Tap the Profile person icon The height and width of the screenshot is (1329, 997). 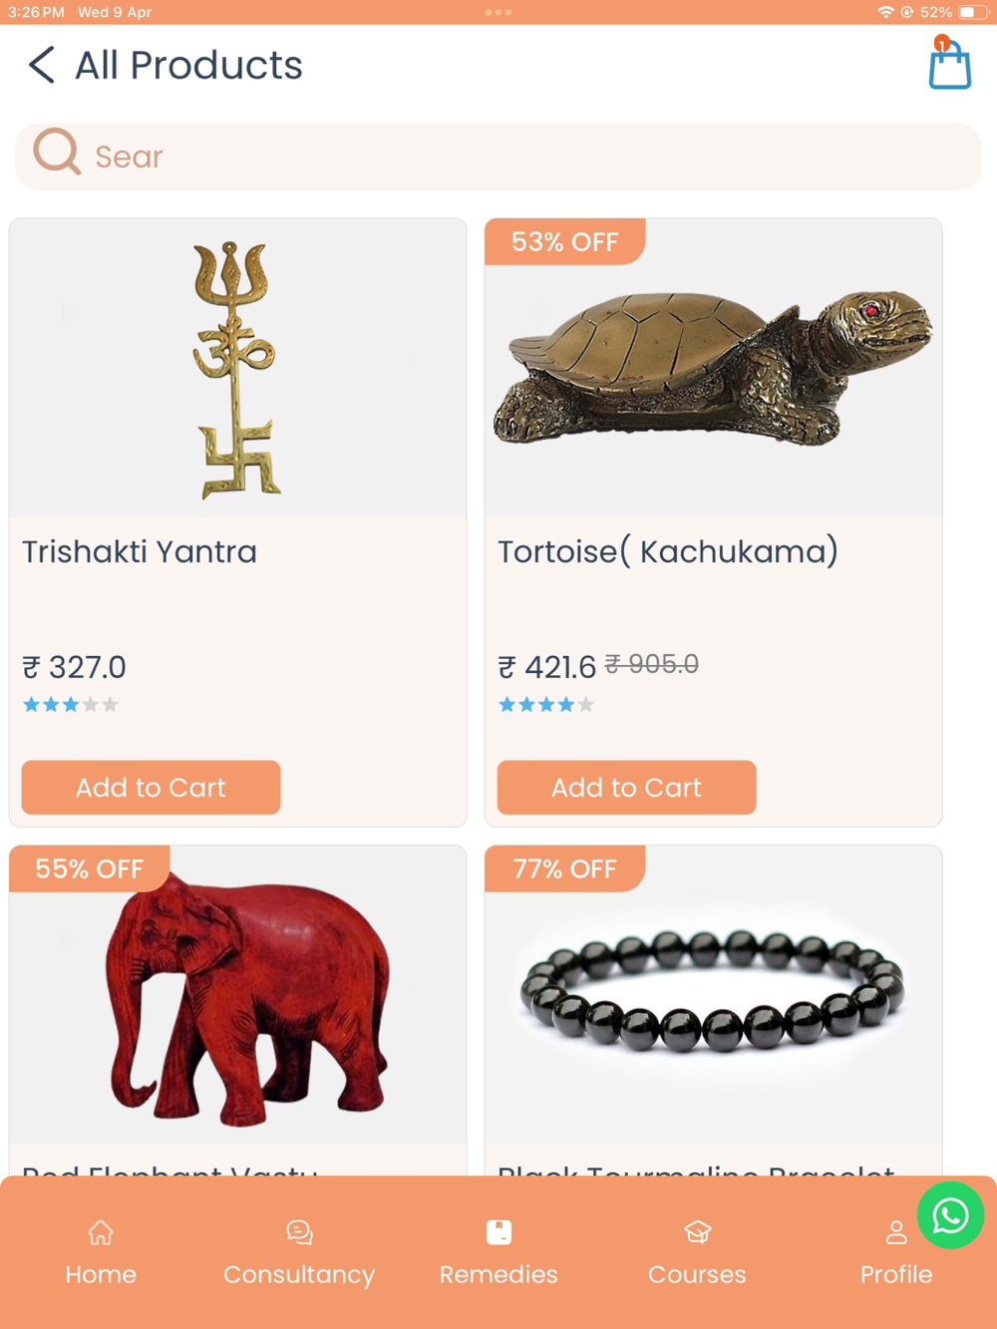pyautogui.click(x=896, y=1232)
